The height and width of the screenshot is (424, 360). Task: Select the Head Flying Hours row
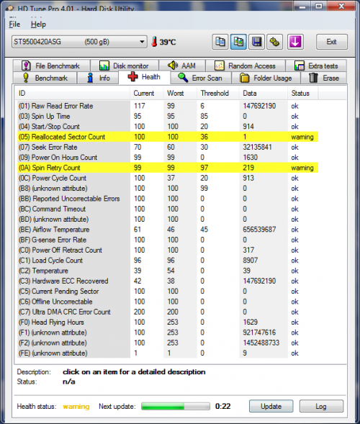pyautogui.click(x=168, y=322)
